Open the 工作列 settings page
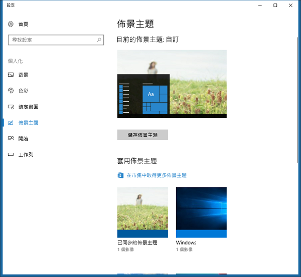Screen dimensions: 301x277 [x=26, y=154]
